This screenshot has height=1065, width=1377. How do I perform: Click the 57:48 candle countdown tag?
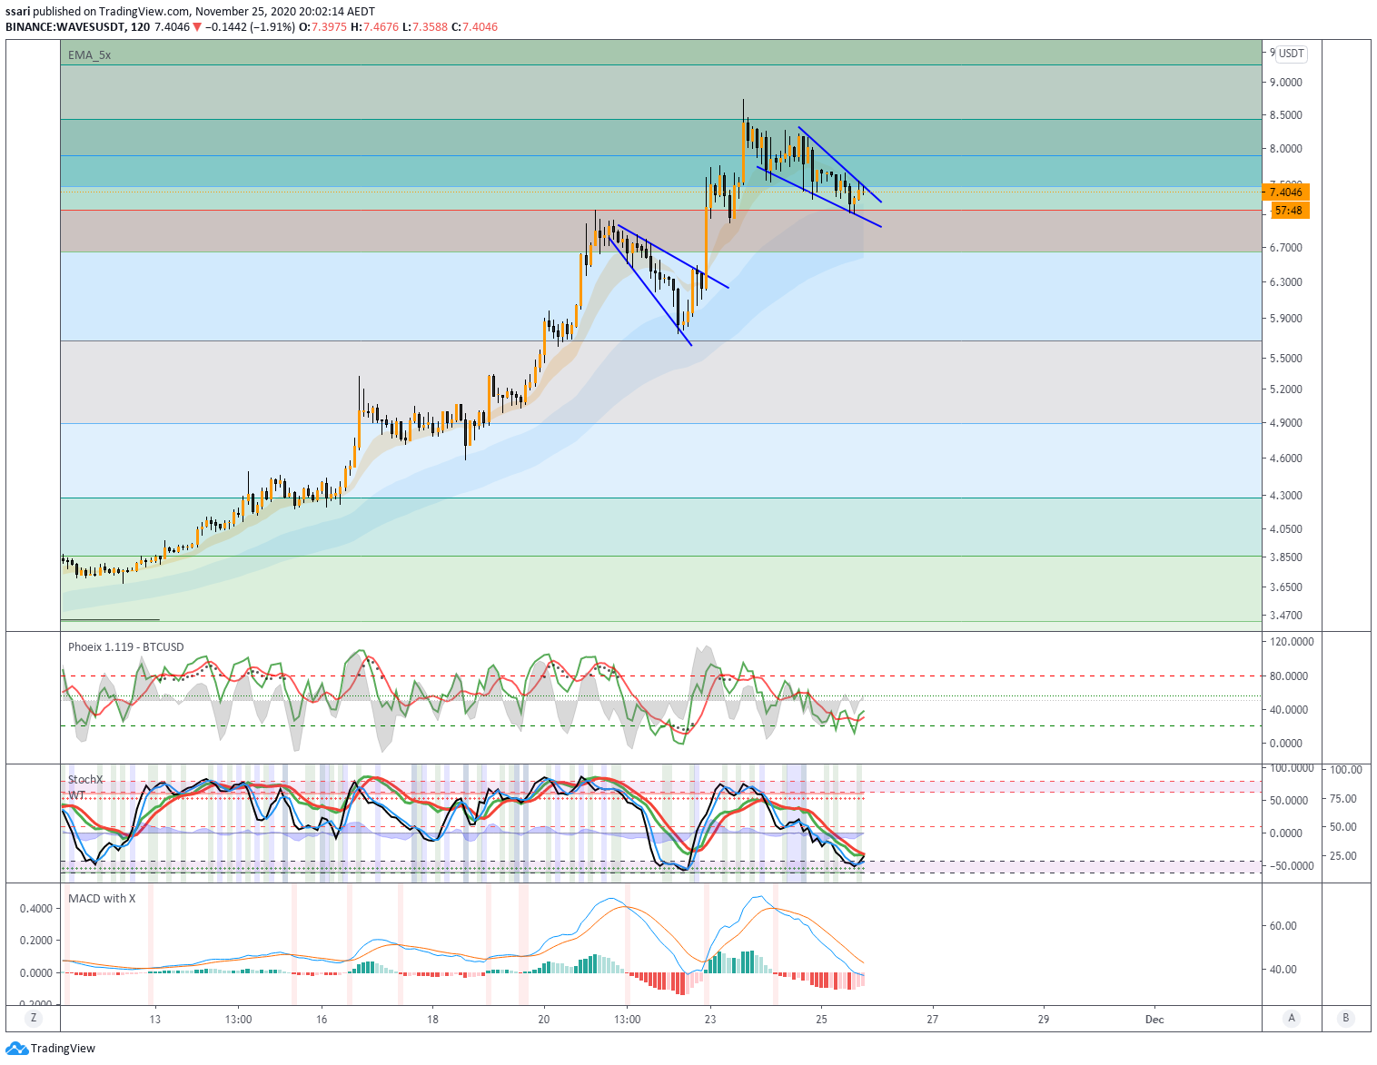point(1288,211)
